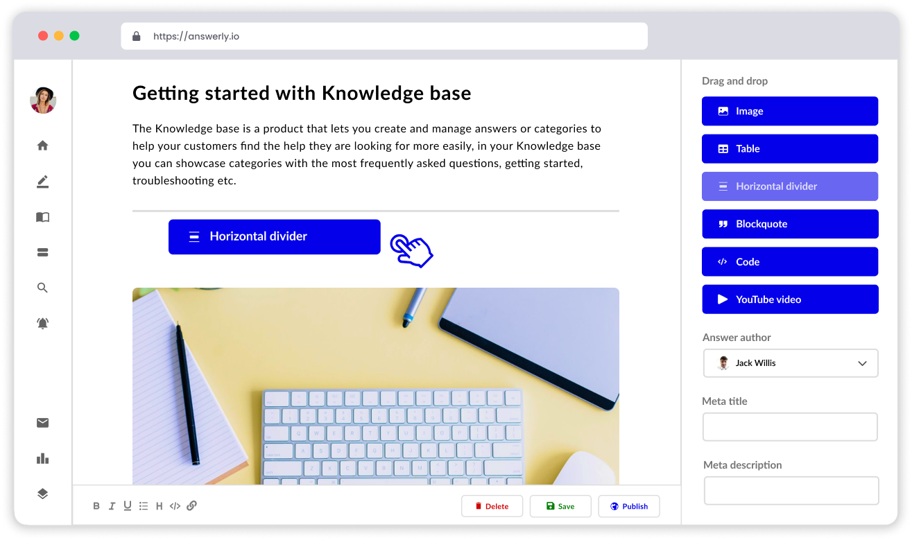Open the edit pencil icon in sidebar
The height and width of the screenshot is (540, 912).
pos(43,182)
